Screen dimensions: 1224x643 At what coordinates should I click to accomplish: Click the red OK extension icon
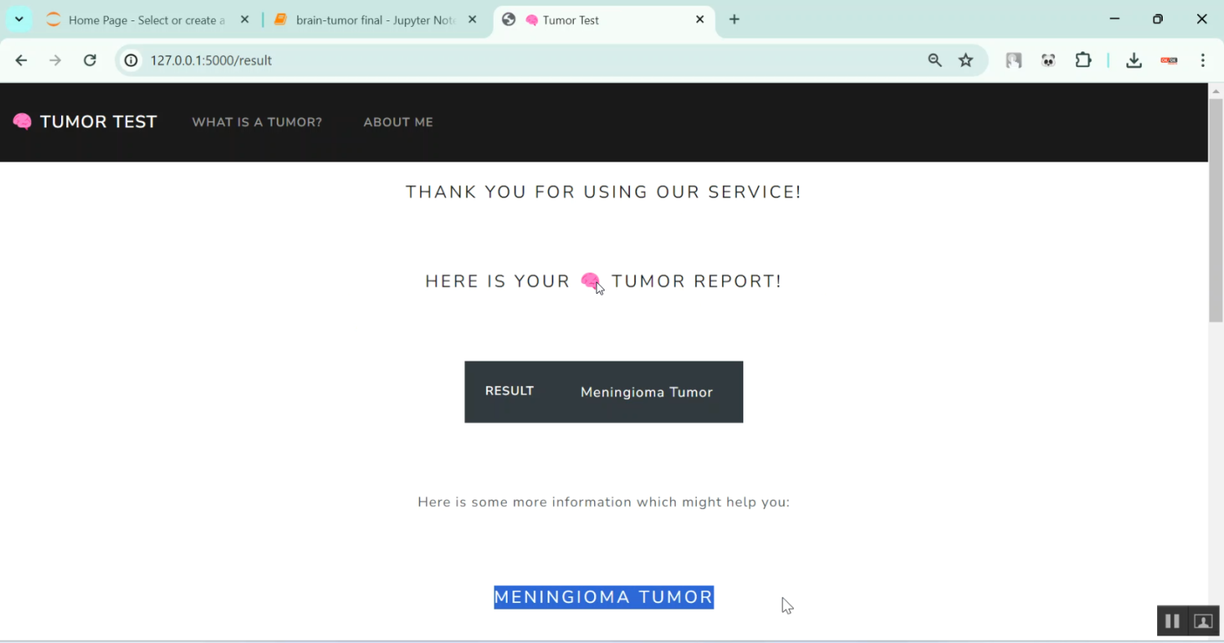coord(1169,60)
